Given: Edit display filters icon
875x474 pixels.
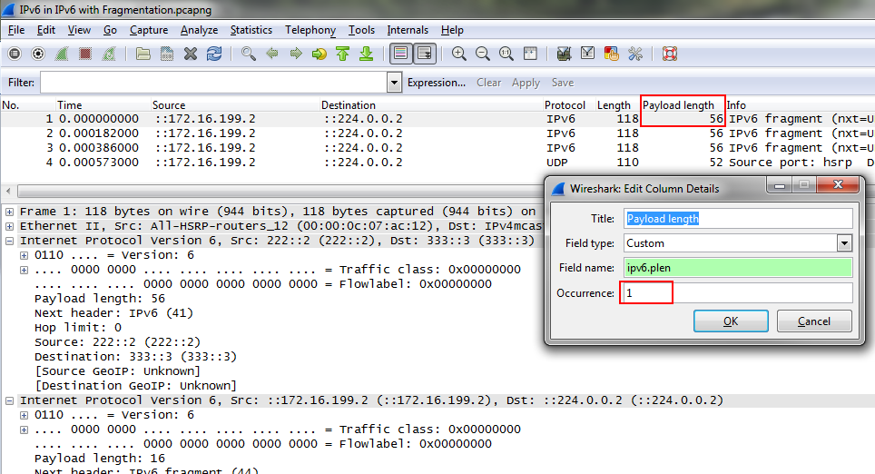Looking at the screenshot, I should (587, 54).
